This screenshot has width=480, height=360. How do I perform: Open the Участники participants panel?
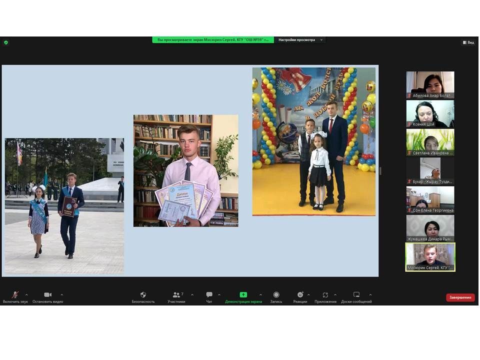[x=176, y=295]
